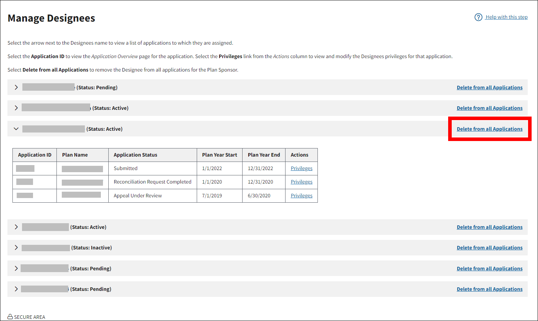The height and width of the screenshot is (321, 538).
Task: Select the Application ID of the Appeal Under Review row
Action: [25, 196]
